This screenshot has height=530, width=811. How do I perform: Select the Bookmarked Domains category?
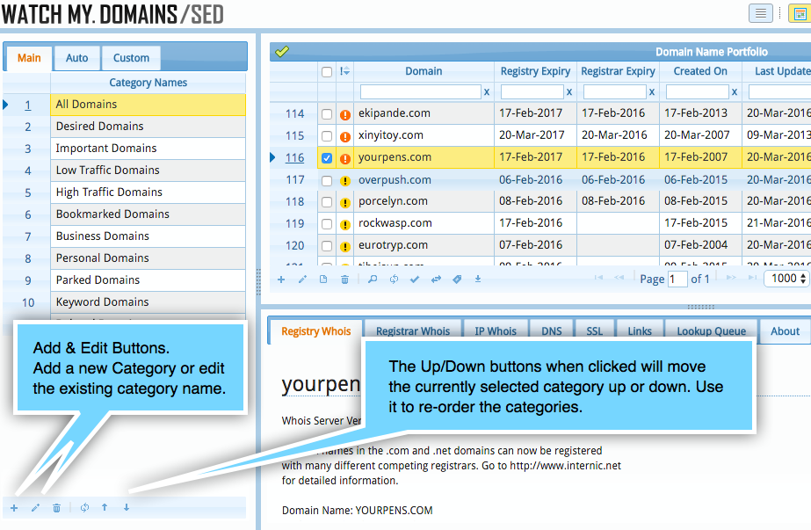pyautogui.click(x=148, y=214)
